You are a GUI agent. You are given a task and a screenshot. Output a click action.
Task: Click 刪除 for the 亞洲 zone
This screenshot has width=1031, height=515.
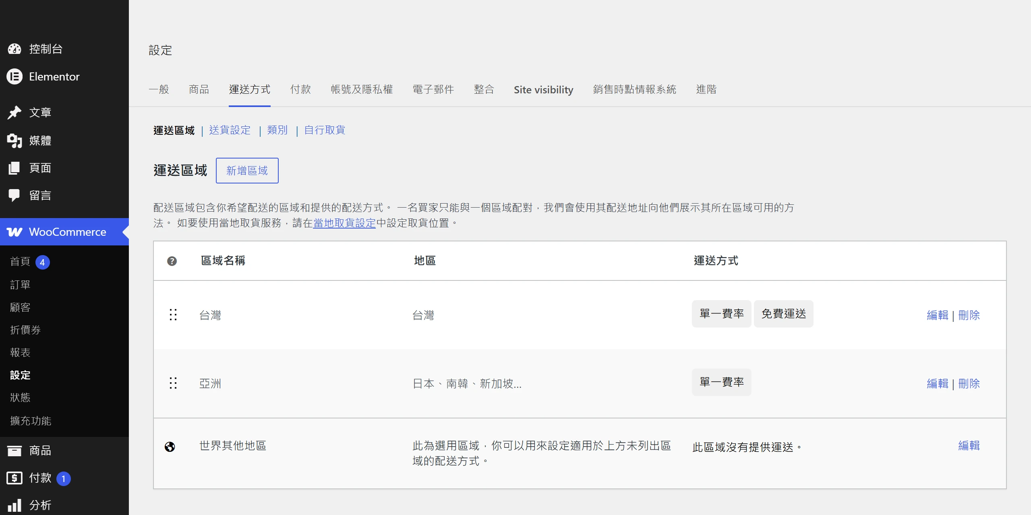pos(969,383)
